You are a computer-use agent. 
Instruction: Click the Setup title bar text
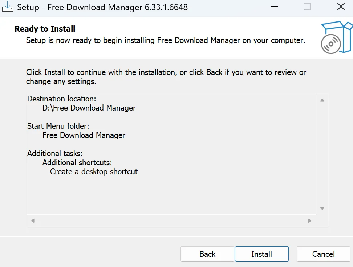pos(102,7)
